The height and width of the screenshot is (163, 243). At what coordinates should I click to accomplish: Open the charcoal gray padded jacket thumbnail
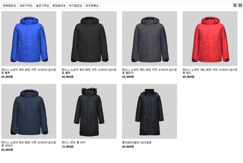(149, 39)
